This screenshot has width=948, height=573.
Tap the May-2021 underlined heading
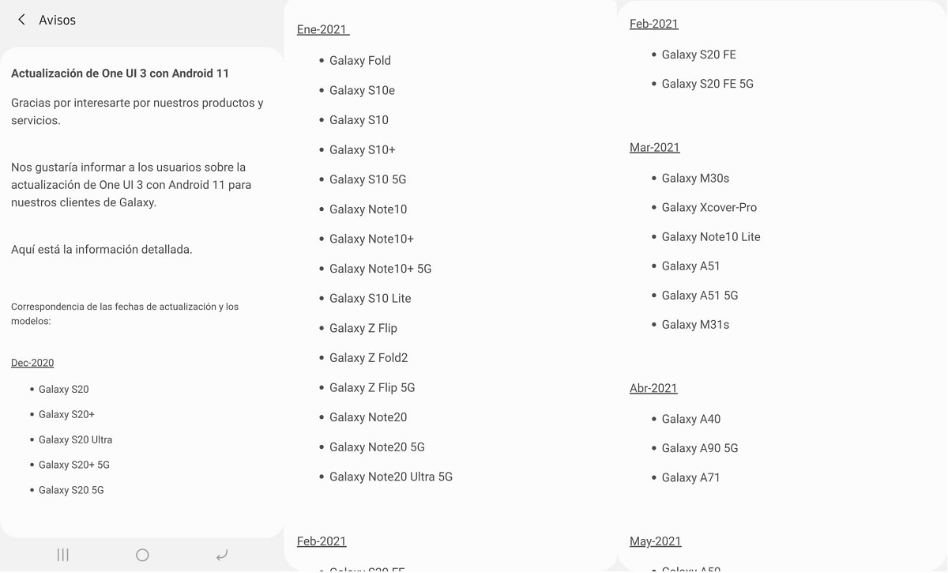[x=655, y=541]
